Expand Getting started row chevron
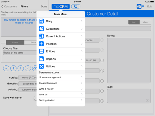 (82, 100)
